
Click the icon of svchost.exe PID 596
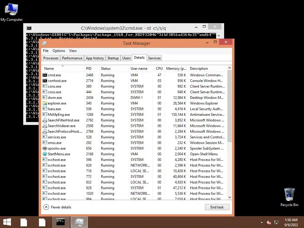coord(45,159)
